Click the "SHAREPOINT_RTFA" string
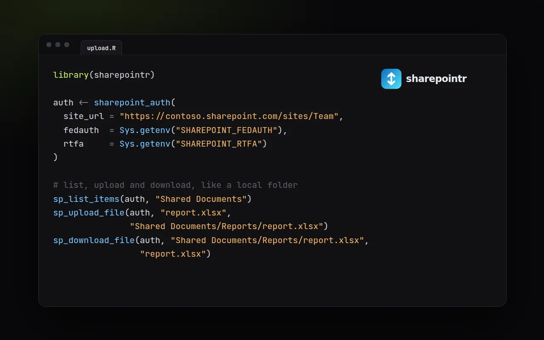The width and height of the screenshot is (544, 340). pos(219,144)
